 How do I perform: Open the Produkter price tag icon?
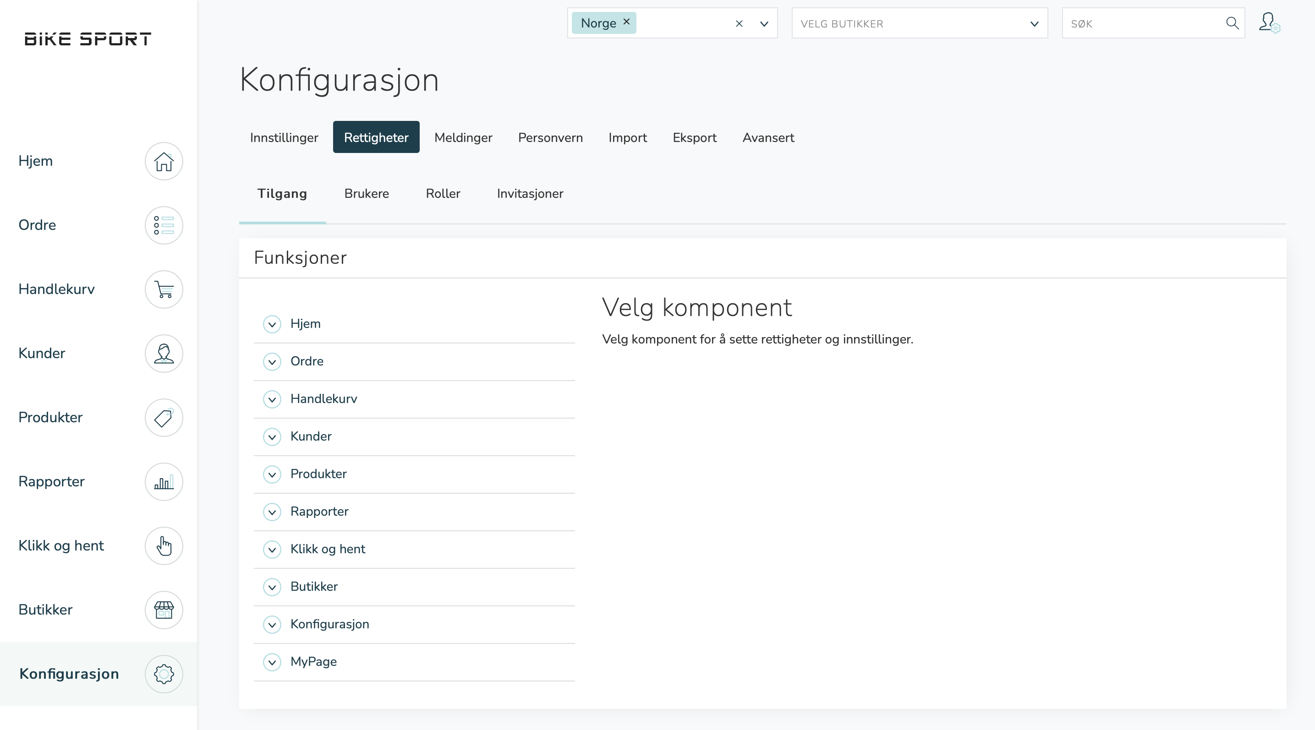tap(164, 417)
